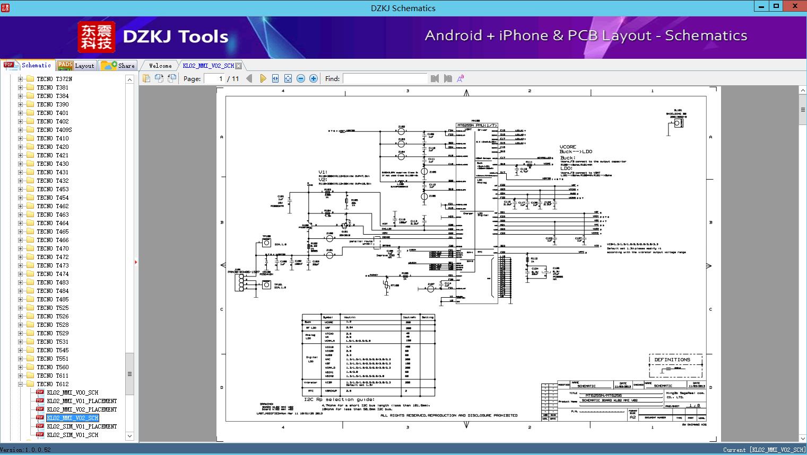The image size is (807, 455).
Task: Select the TECNO T390 label
Action: point(53,104)
